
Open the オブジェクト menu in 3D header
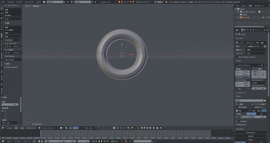click(x=31, y=128)
